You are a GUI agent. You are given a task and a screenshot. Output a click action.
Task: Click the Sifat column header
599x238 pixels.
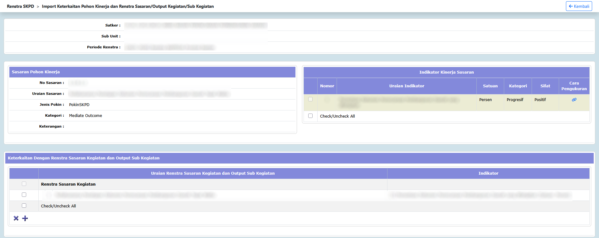tap(545, 86)
